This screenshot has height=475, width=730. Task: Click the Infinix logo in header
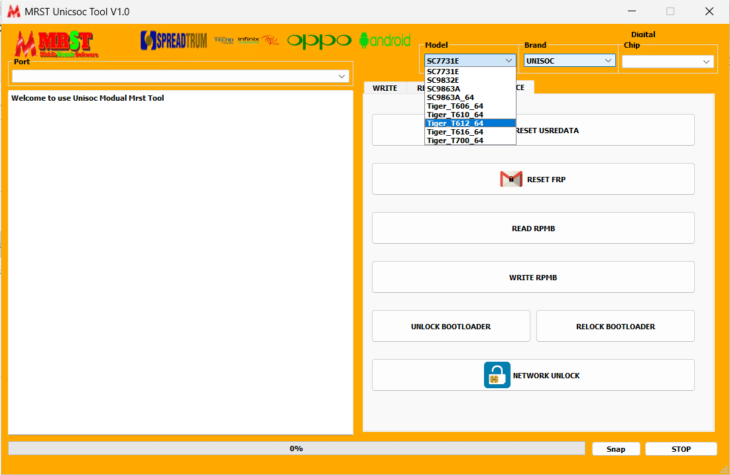(249, 40)
